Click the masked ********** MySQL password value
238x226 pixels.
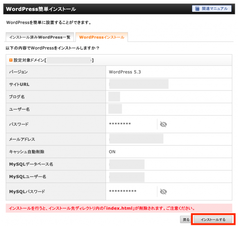[123, 191]
